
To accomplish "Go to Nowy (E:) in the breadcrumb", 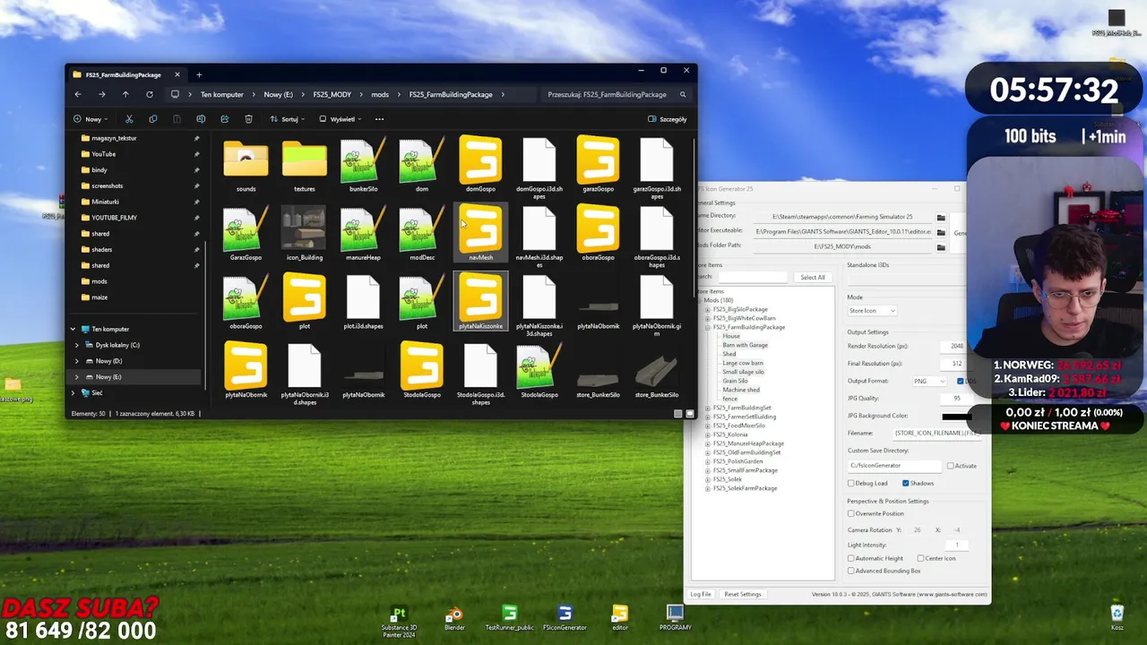I will 278,94.
